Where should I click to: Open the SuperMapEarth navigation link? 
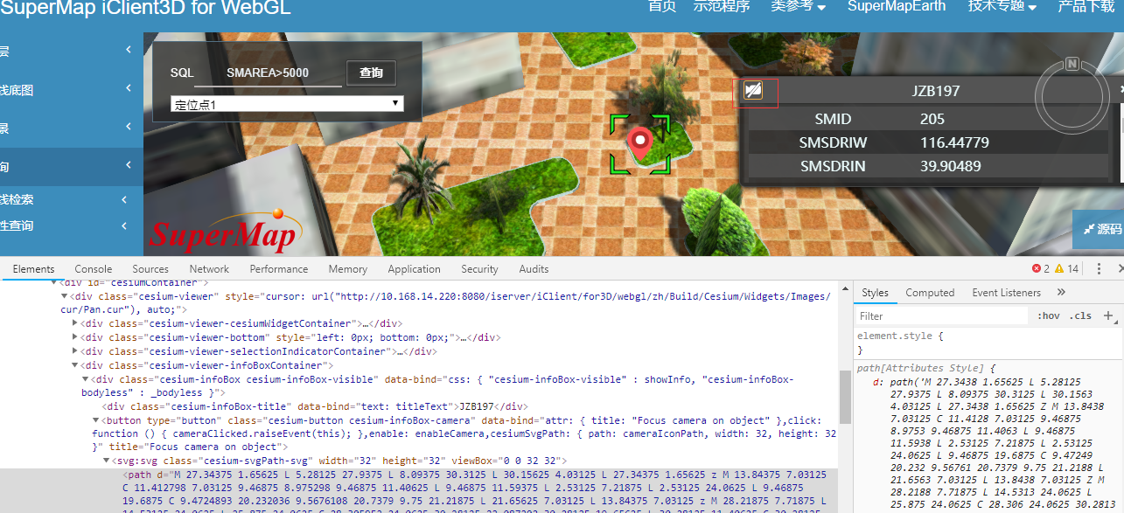897,6
